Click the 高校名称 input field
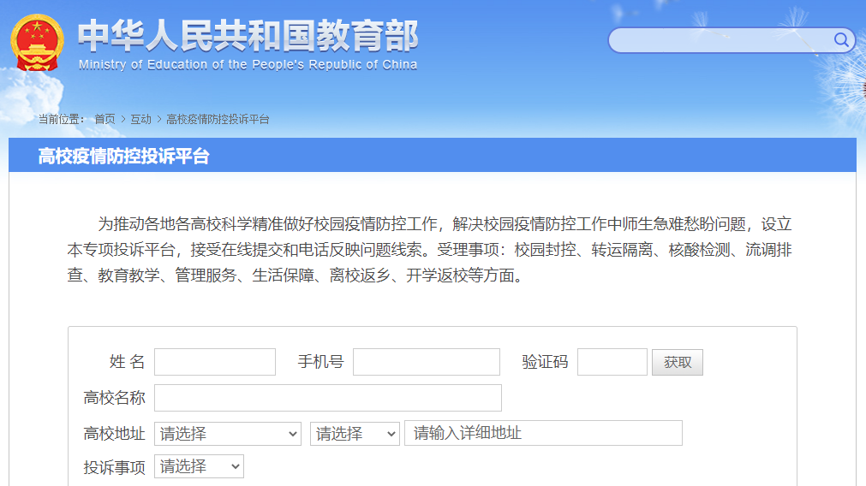 click(328, 398)
